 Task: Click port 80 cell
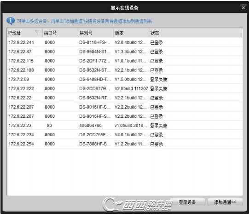49,126
